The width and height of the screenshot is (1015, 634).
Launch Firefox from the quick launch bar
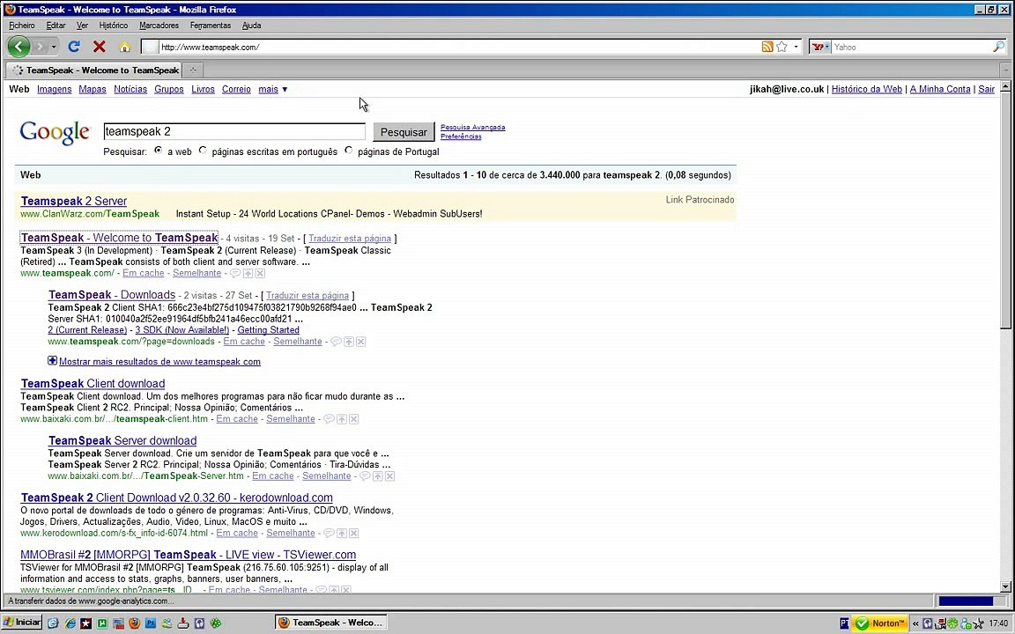pyautogui.click(x=134, y=623)
